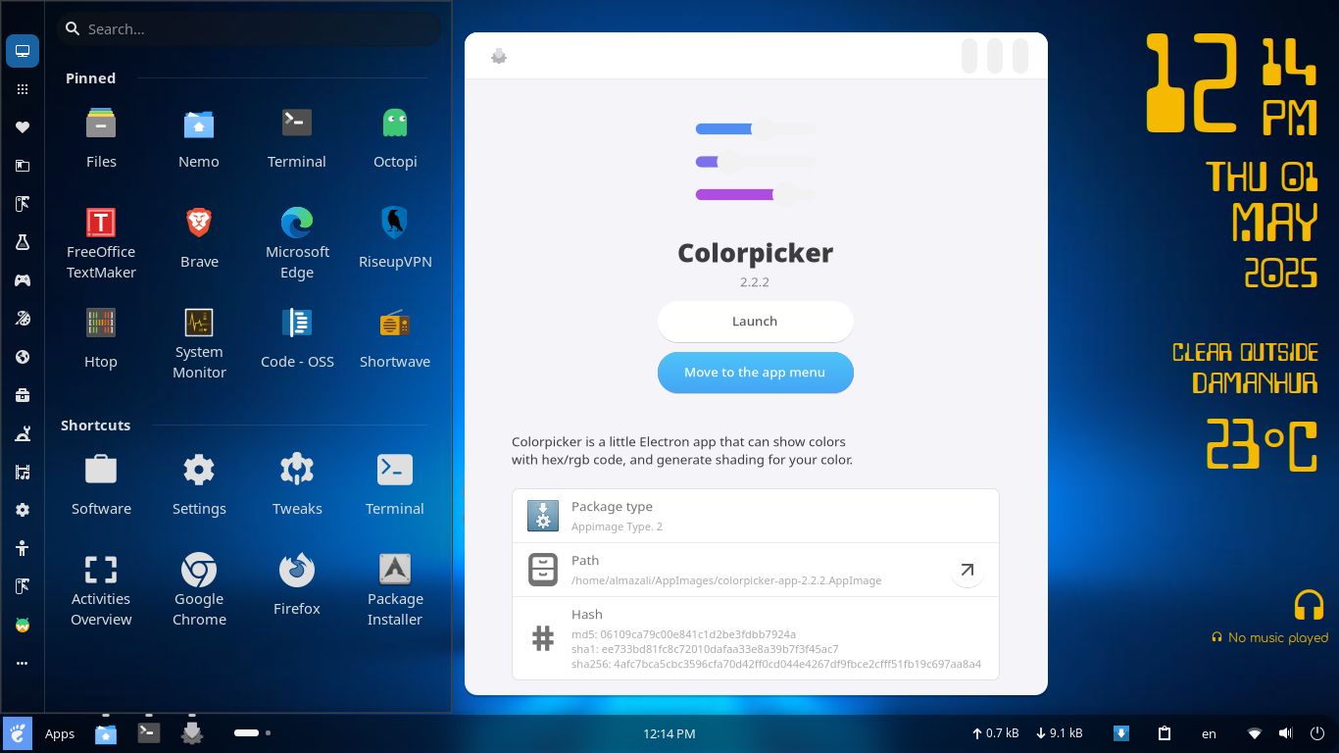This screenshot has height=753, width=1339.
Task: Open the file manager icon in bottom panel
Action: click(x=106, y=732)
